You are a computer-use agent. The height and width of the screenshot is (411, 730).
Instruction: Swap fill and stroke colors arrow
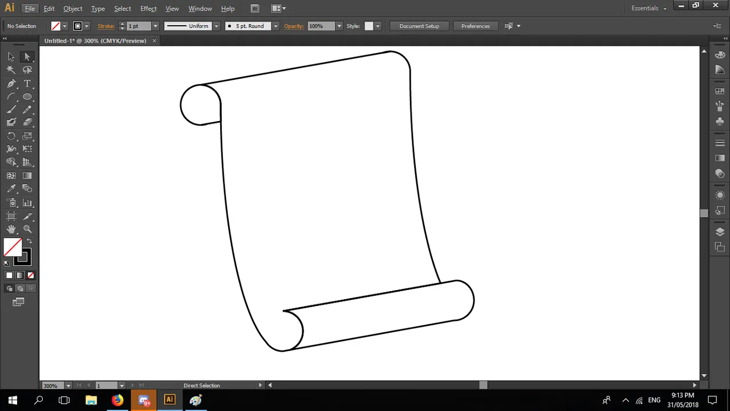point(29,241)
